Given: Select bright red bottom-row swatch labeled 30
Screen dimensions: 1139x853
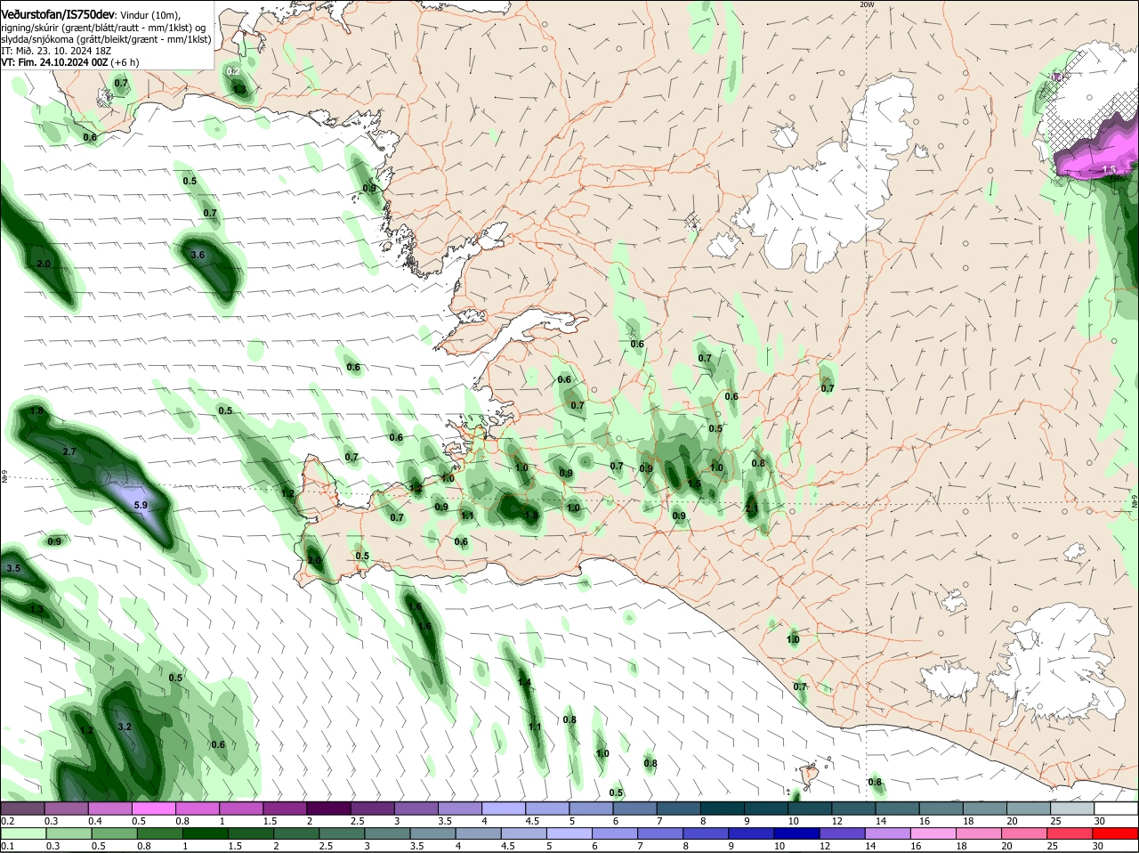Looking at the screenshot, I should pos(1117,833).
